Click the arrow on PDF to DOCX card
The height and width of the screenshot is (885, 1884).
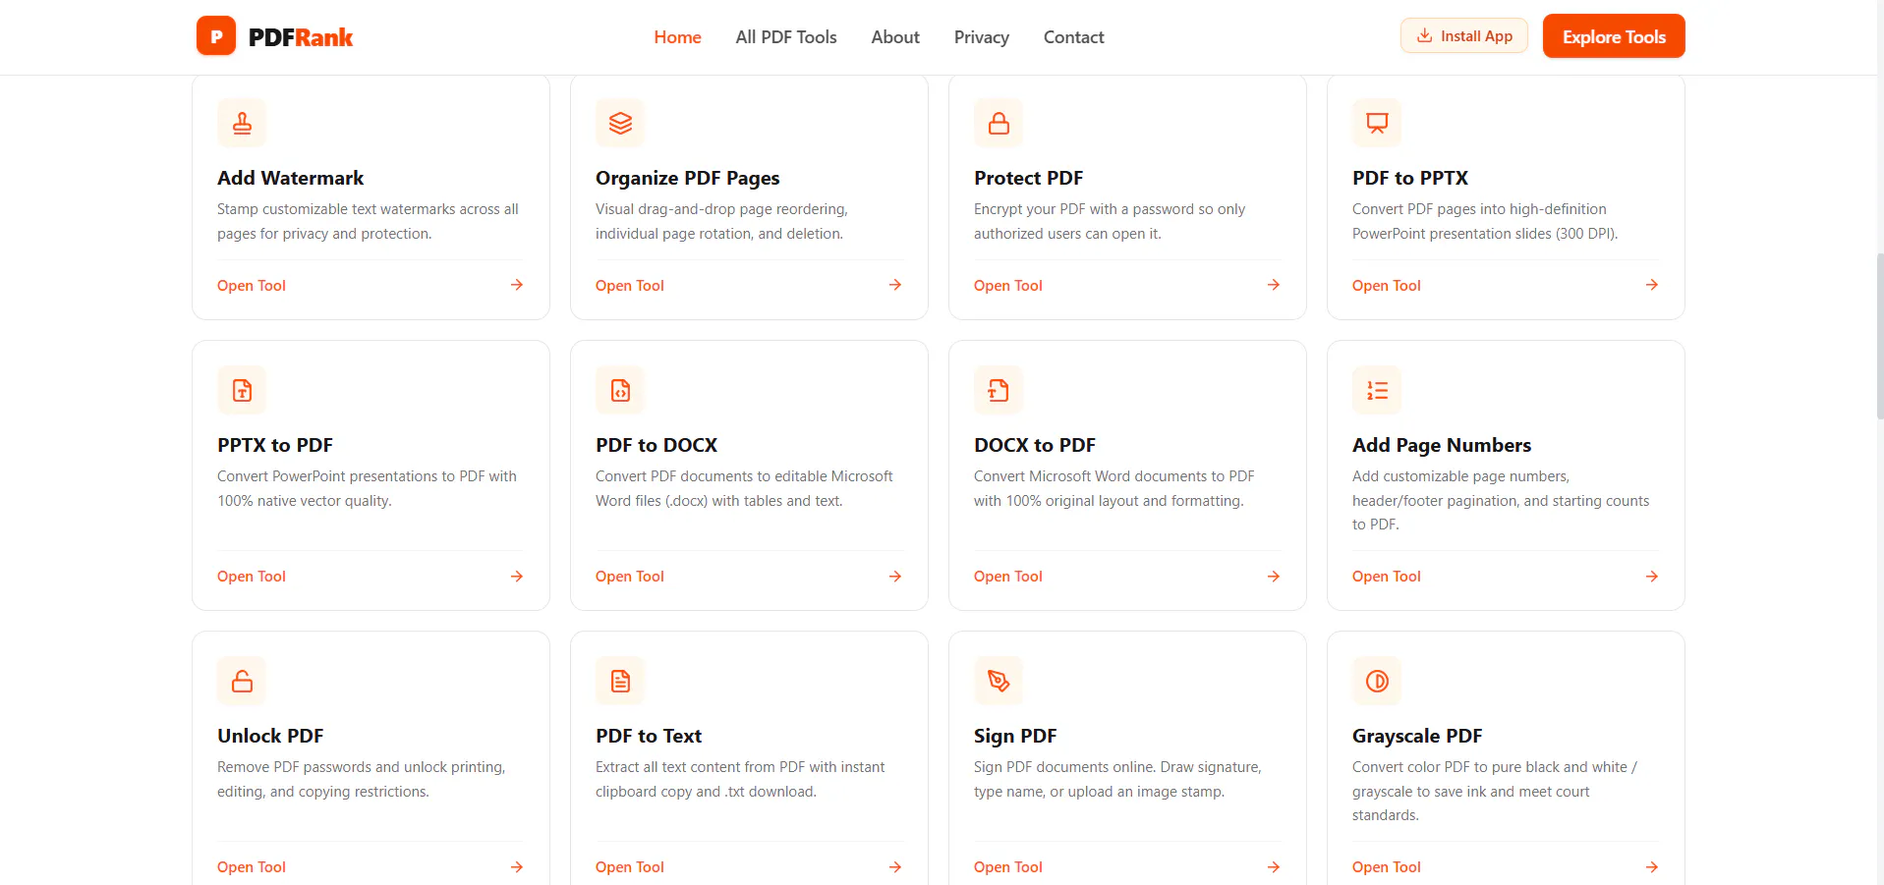click(895, 577)
